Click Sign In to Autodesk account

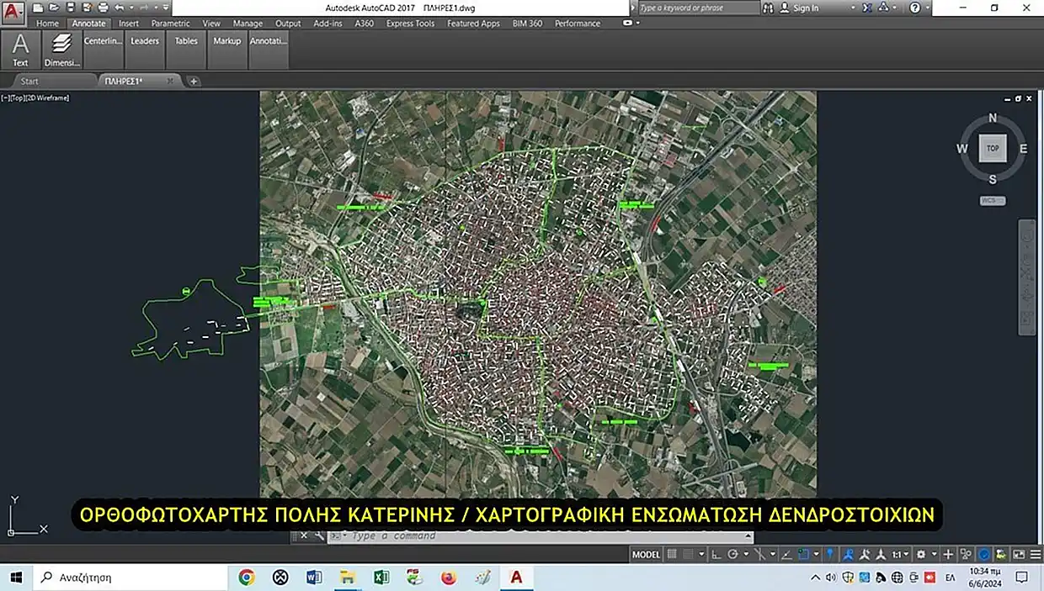click(805, 8)
